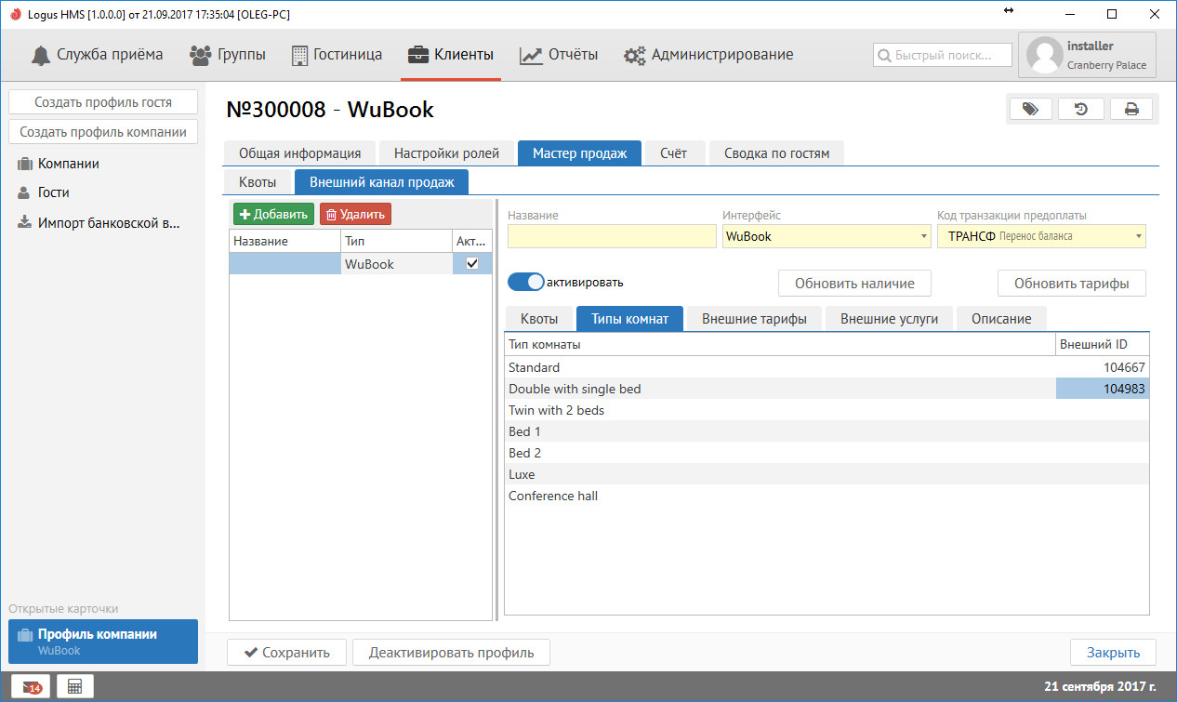
Task: Click the Название input field
Action: click(612, 236)
